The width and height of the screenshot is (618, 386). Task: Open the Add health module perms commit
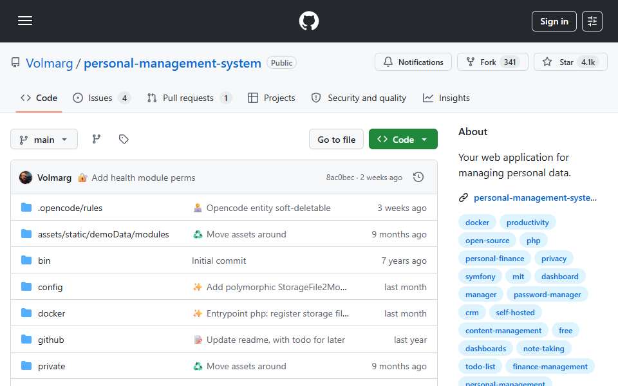pos(144,178)
